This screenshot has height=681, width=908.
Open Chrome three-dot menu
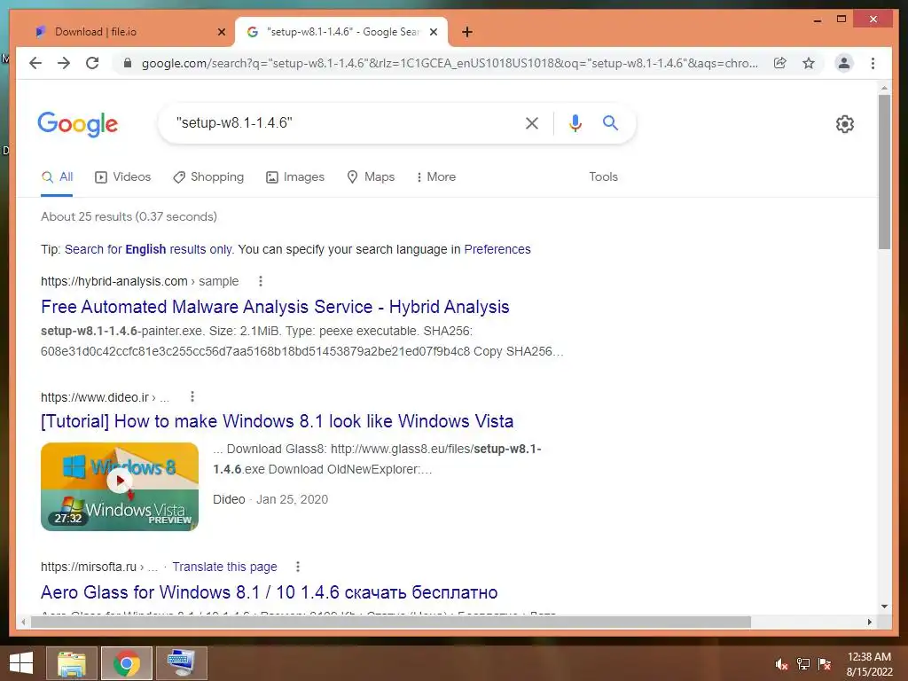click(x=873, y=63)
